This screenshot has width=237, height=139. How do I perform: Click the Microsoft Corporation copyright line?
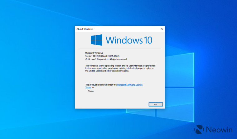tap(106, 59)
